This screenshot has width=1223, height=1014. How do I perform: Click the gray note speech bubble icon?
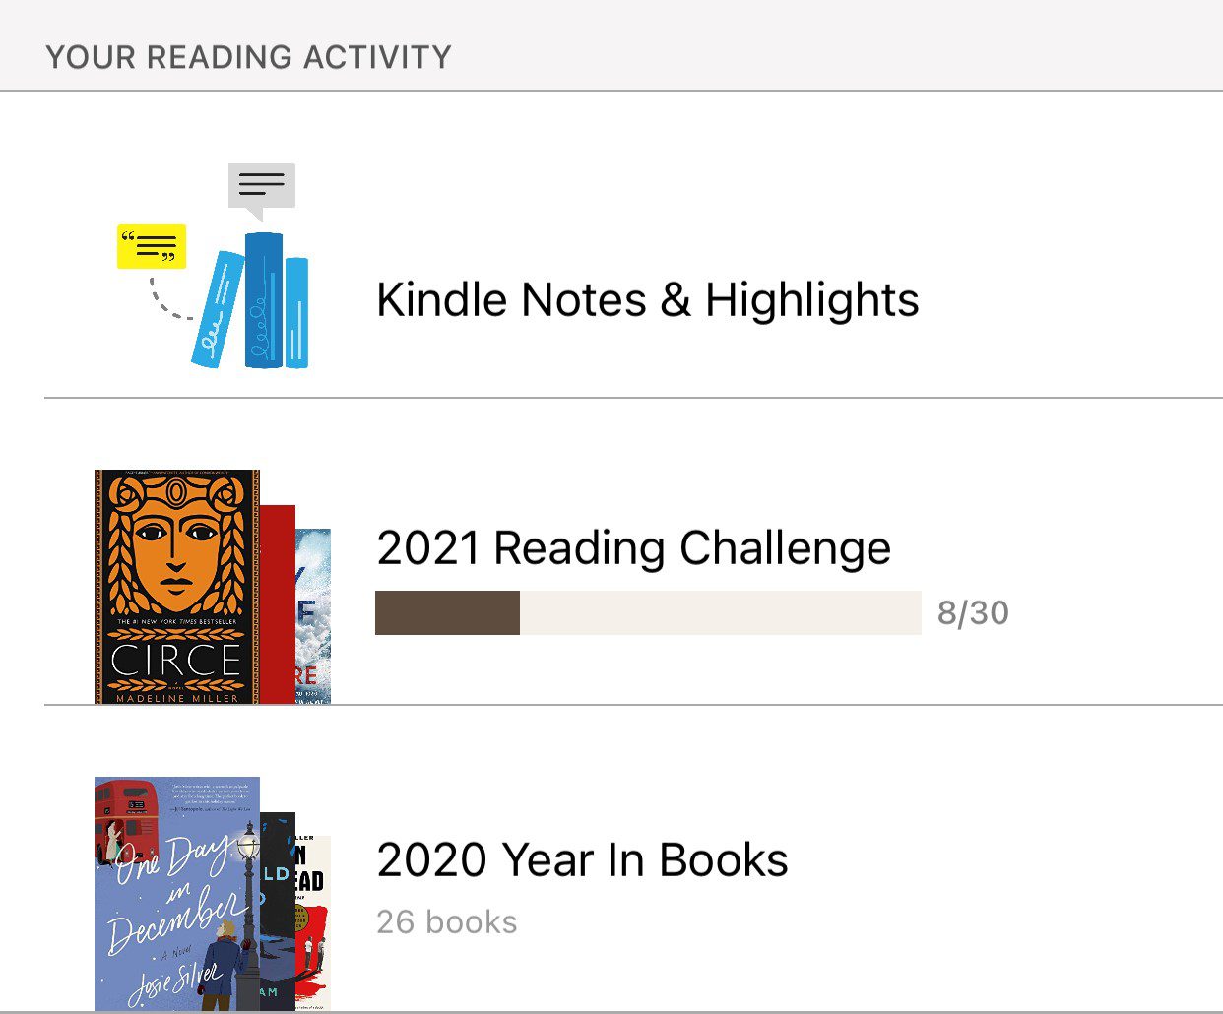pyautogui.click(x=261, y=185)
